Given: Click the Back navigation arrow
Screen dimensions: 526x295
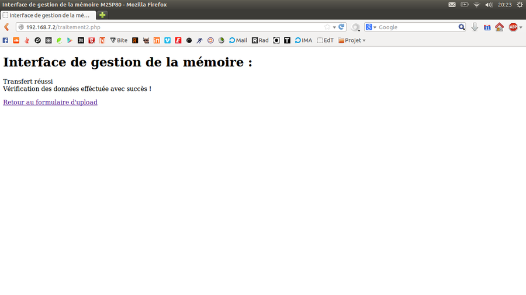Looking at the screenshot, I should (x=6, y=27).
